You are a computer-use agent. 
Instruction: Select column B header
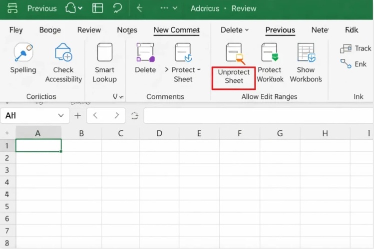81,133
